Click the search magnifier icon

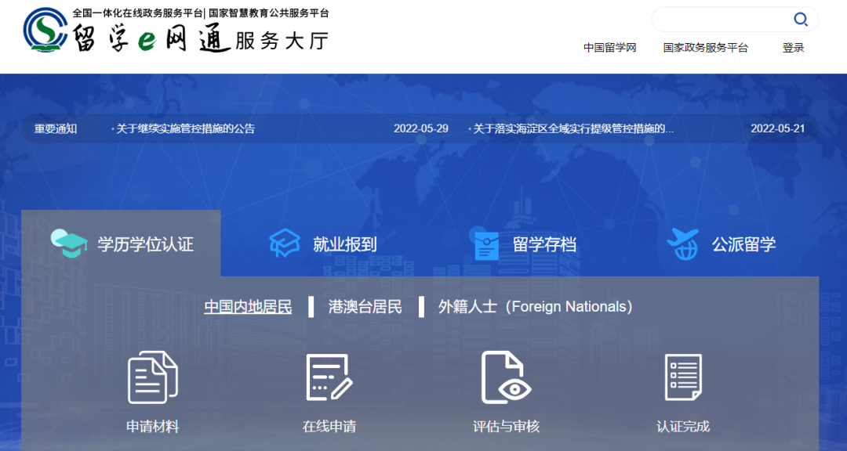pyautogui.click(x=800, y=20)
